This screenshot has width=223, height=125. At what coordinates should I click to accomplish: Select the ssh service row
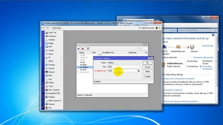pos(85,62)
